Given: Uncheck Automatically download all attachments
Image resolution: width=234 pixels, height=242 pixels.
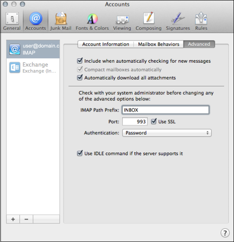Looking at the screenshot, I should click(x=80, y=77).
